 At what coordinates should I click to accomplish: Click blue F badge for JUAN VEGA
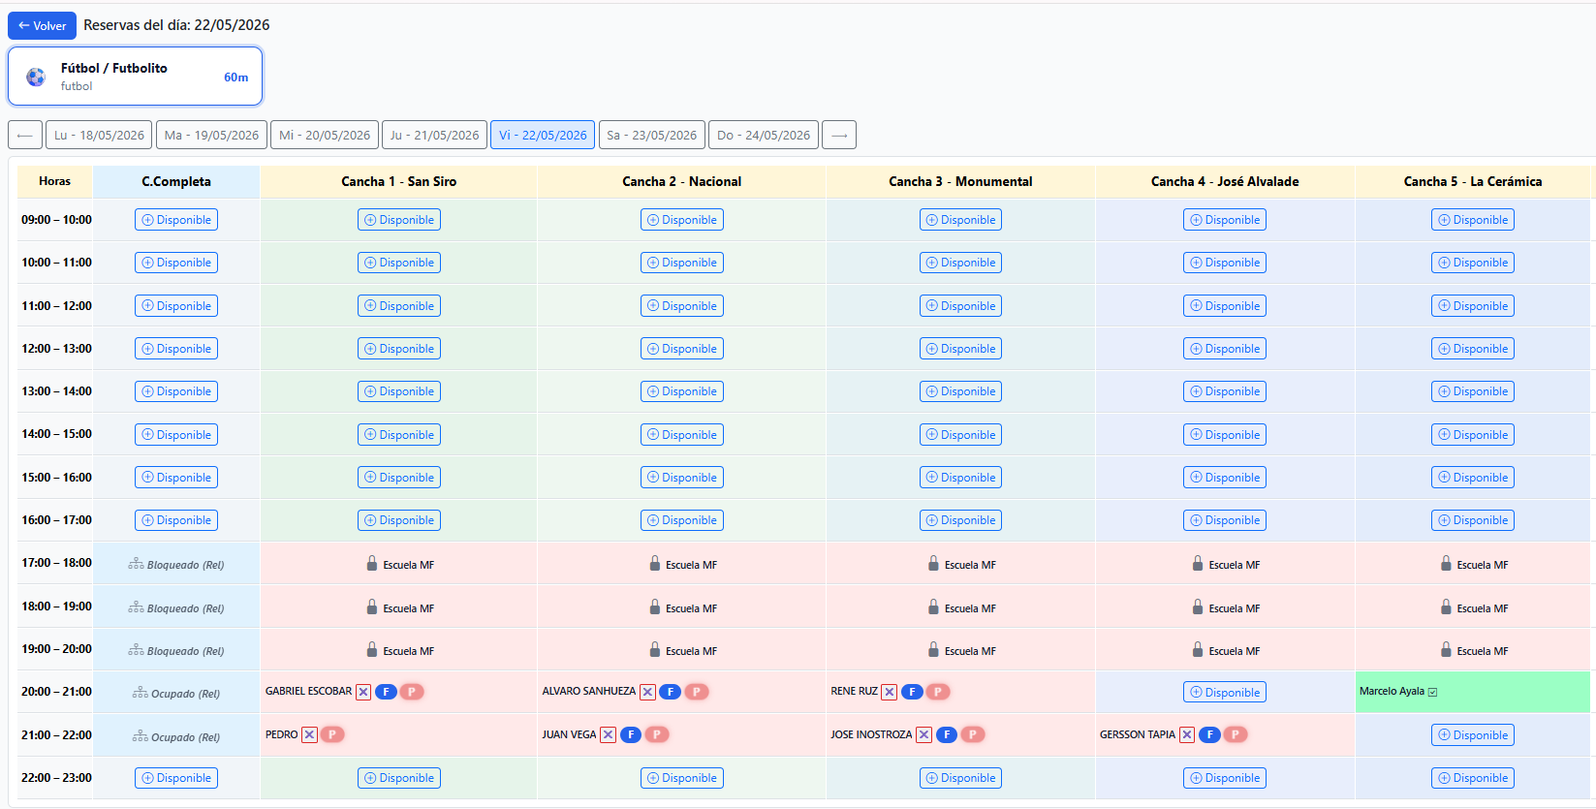[631, 734]
